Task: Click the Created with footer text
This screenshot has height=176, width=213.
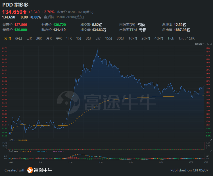Action: tap(15, 170)
